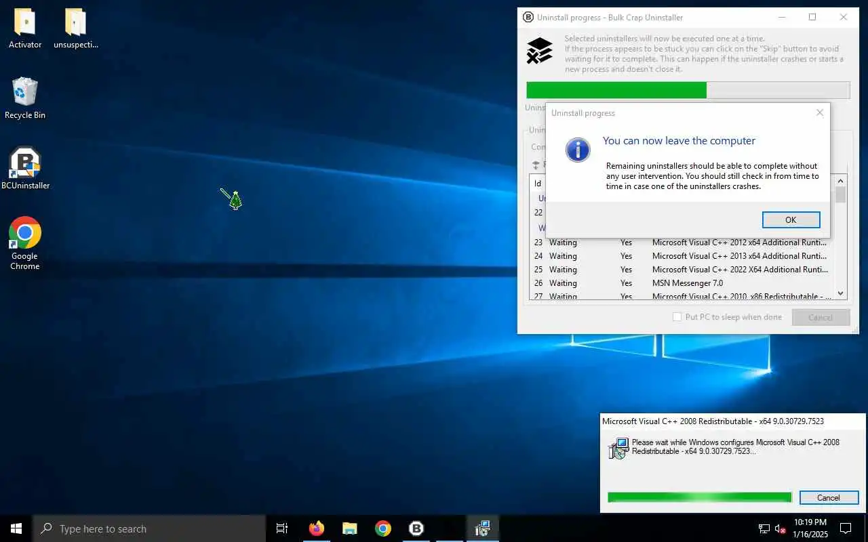Select the 'unsuspecti...' folder on desktop

tap(76, 28)
